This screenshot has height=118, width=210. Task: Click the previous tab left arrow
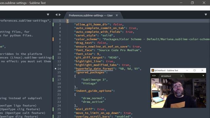click(56, 14)
